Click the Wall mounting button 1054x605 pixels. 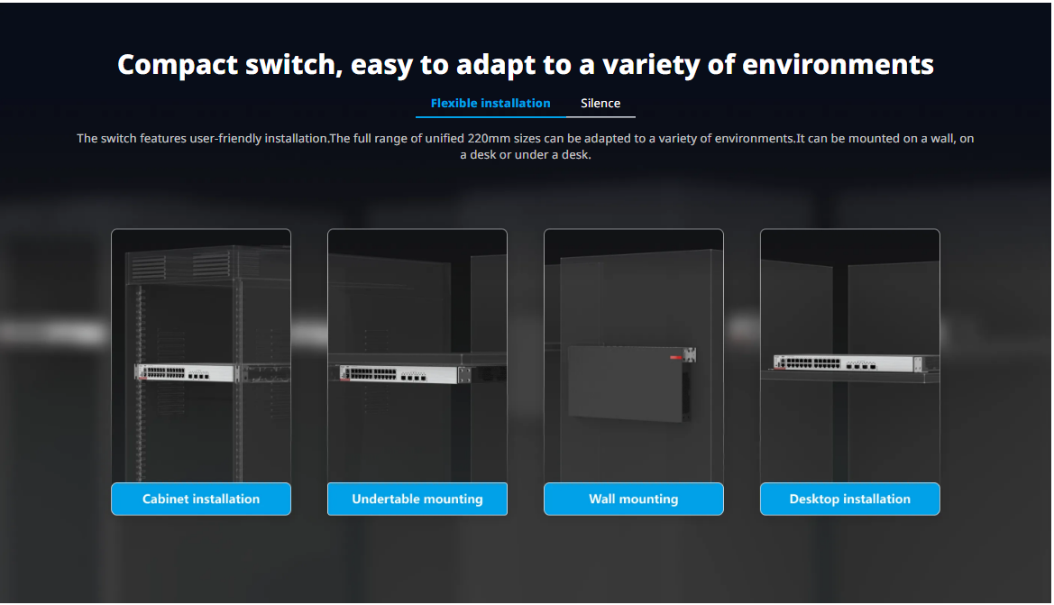pos(634,499)
